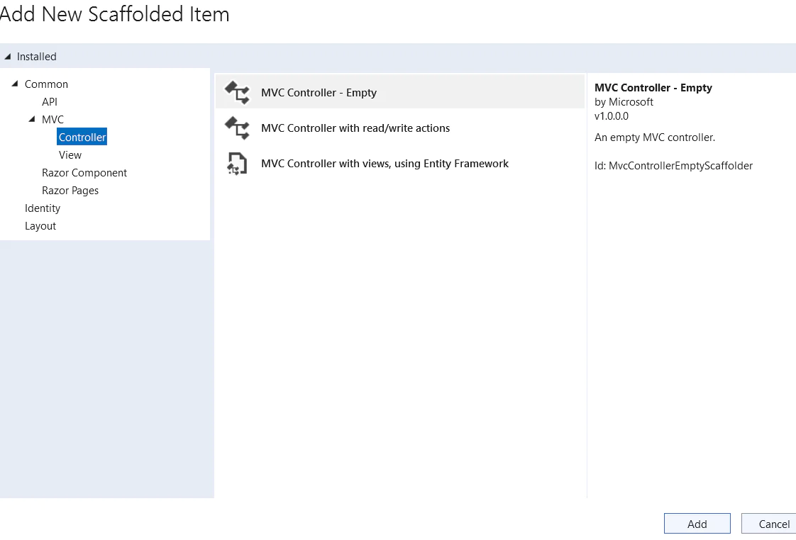796x540 pixels.
Task: Click the read/write actions controller icon
Action: pos(237,128)
